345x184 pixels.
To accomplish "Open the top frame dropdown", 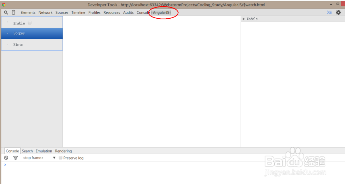I will tap(39, 158).
